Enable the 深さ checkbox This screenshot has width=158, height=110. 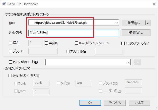[11, 43]
